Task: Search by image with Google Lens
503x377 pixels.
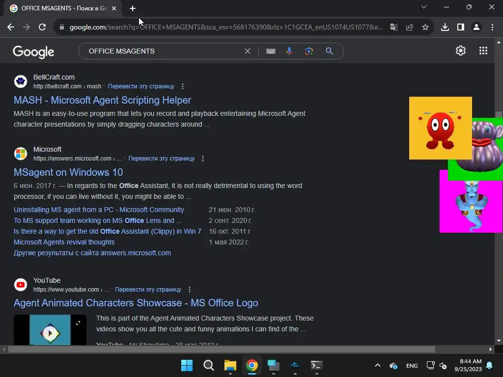Action: tap(309, 51)
